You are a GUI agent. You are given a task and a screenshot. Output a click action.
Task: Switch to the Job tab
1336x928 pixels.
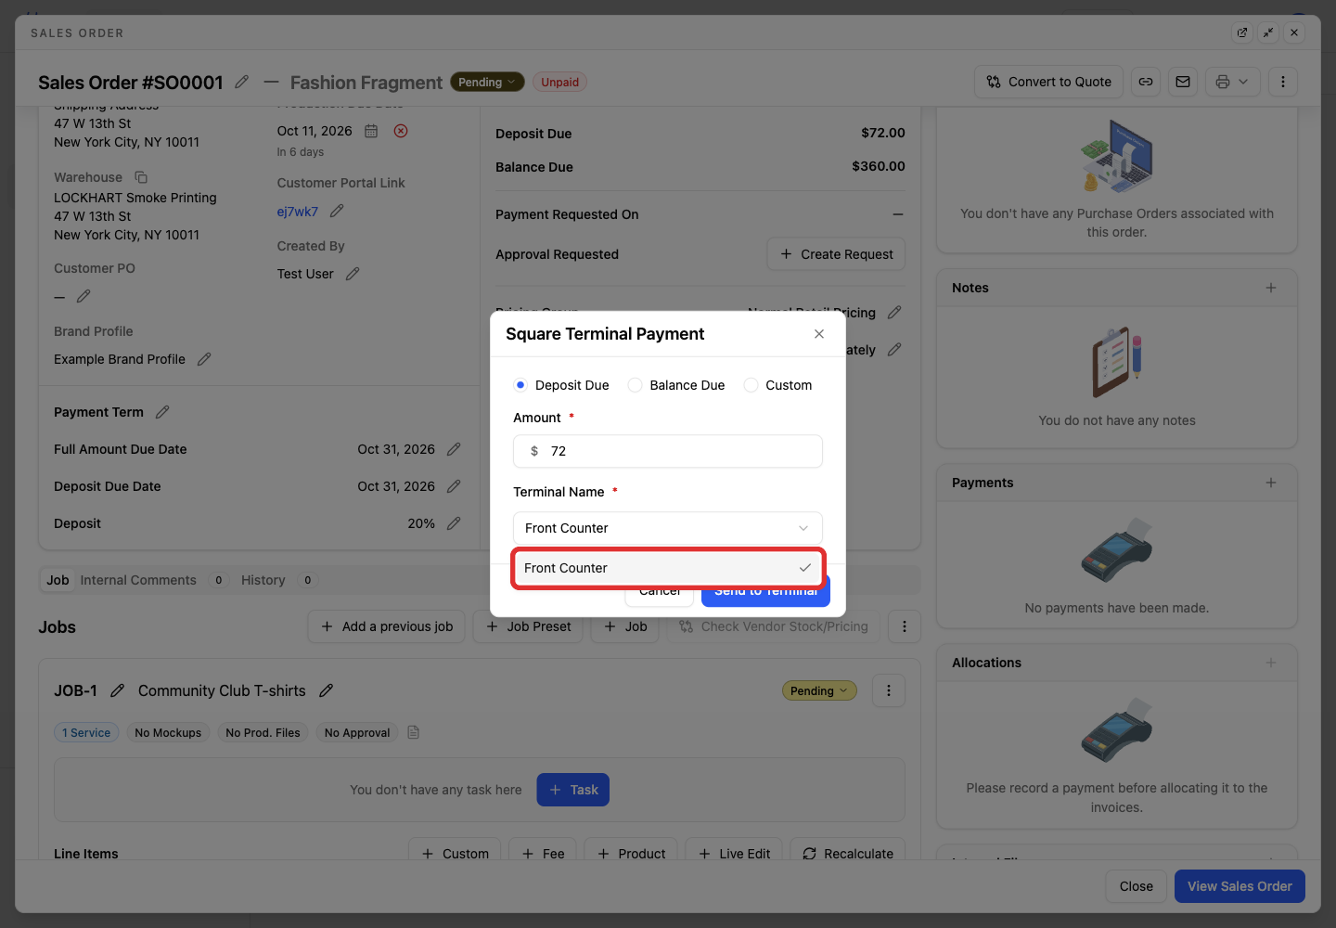coord(58,580)
